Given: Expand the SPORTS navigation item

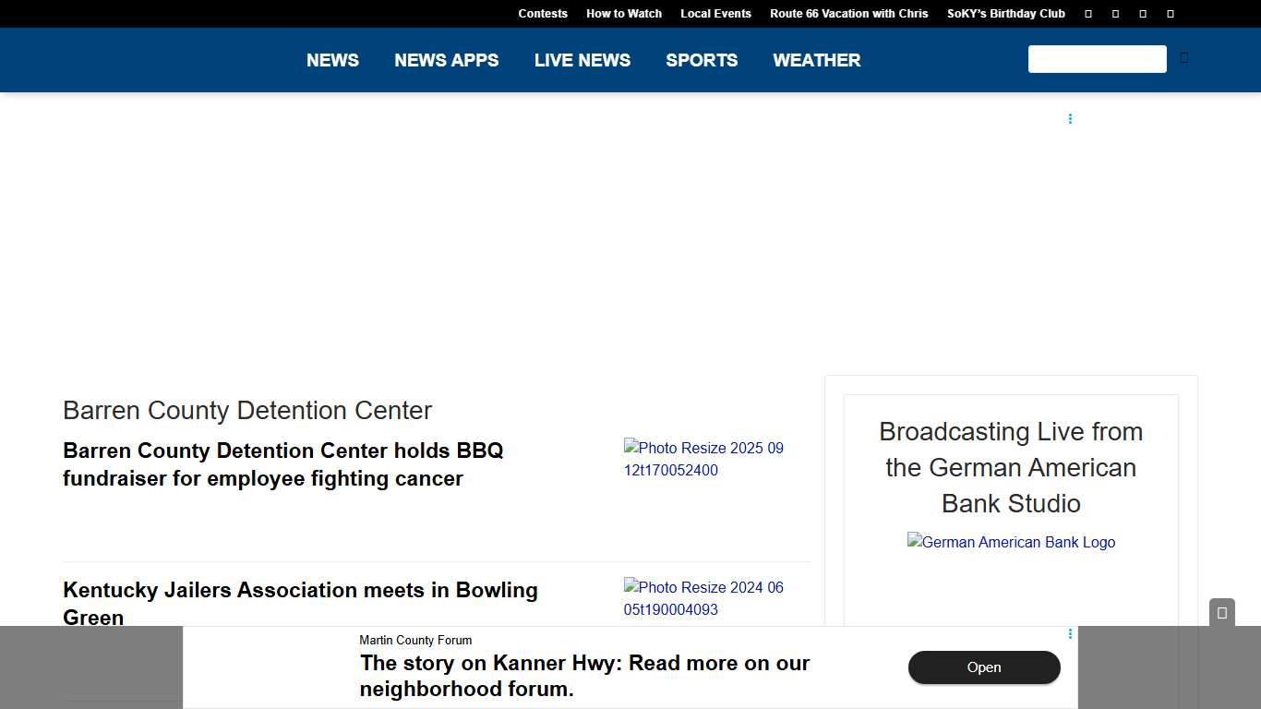Looking at the screenshot, I should [x=702, y=60].
